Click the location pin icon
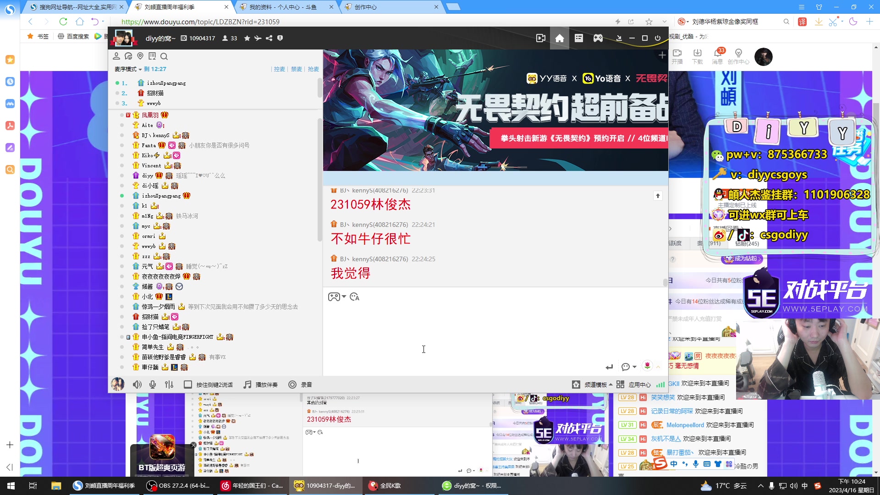The height and width of the screenshot is (495, 880). [x=140, y=56]
